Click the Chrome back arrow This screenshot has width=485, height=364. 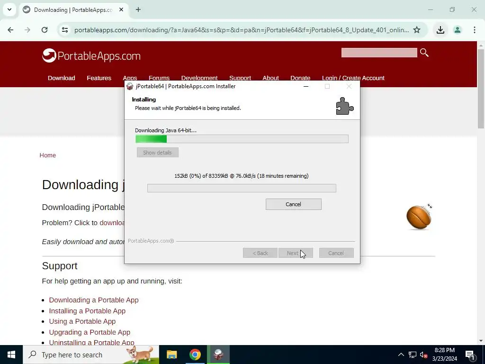[x=10, y=30]
